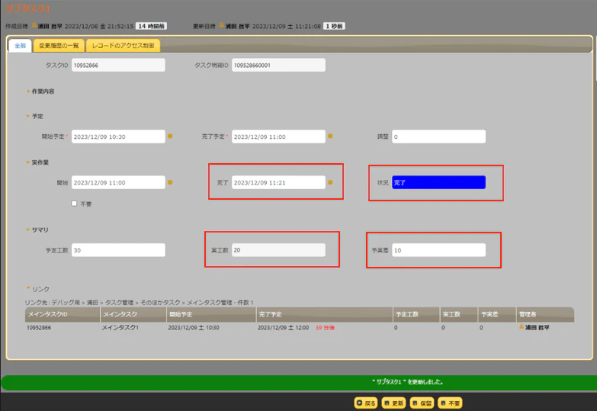Click the green サブタスク1 を更新しました message bar
597x411 pixels.
coord(299,382)
